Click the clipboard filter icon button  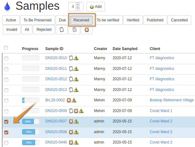coord(62,30)
